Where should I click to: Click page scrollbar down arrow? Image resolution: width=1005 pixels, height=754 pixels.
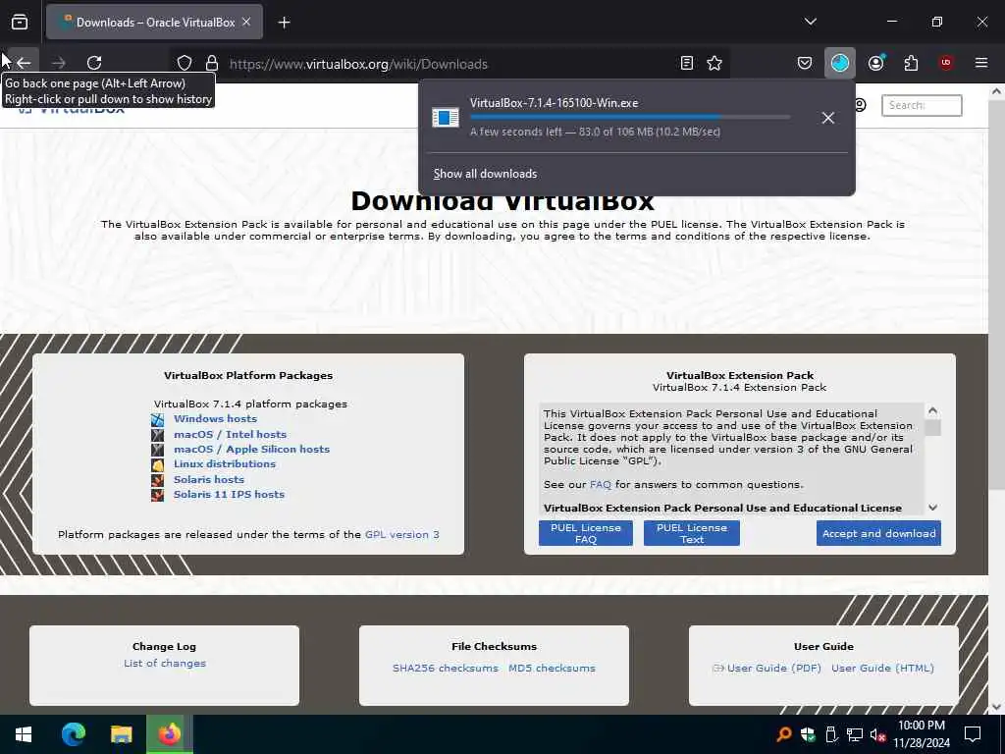pos(996,707)
